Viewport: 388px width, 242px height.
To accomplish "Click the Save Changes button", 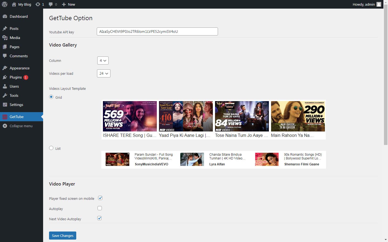I will click(63, 236).
